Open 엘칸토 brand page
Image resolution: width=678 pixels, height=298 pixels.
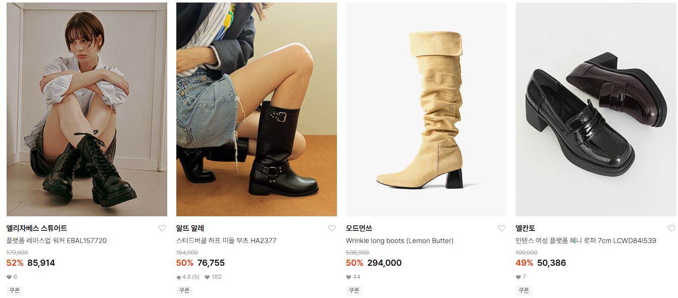click(x=525, y=228)
